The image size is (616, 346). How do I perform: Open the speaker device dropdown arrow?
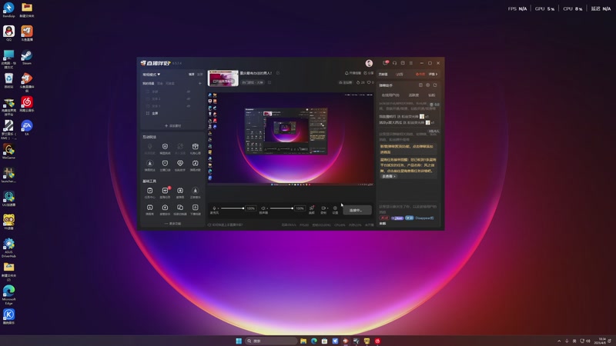[267, 208]
